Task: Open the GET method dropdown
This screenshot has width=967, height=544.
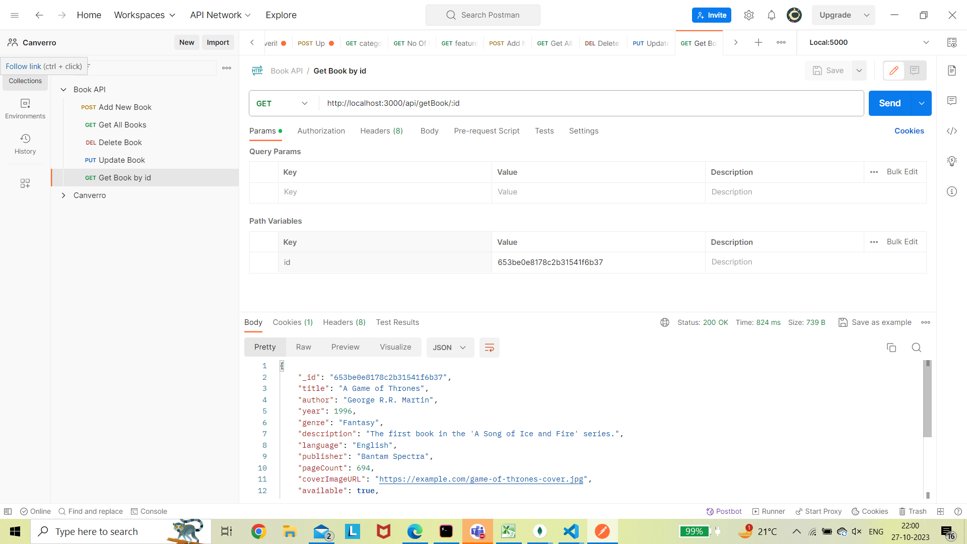Action: click(304, 103)
